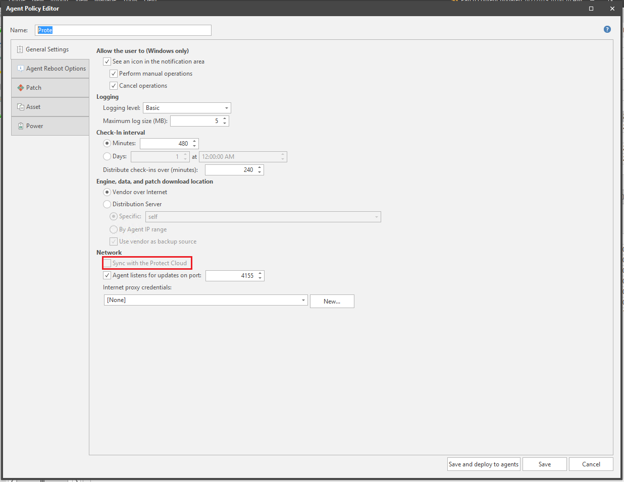Toggle the Cancel operations checkbox
Viewport: 624px width, 482px height.
click(x=114, y=85)
